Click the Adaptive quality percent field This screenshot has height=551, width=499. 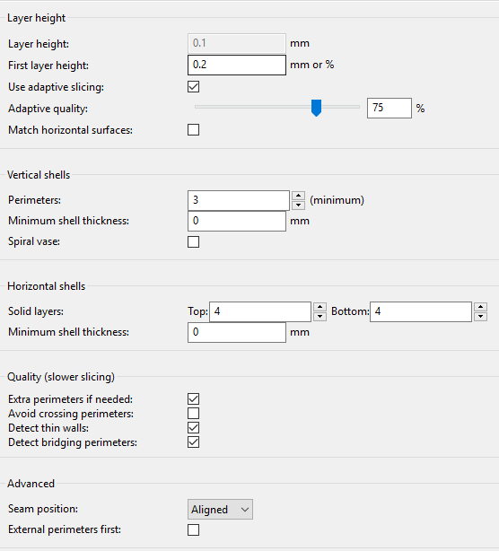[x=390, y=108]
